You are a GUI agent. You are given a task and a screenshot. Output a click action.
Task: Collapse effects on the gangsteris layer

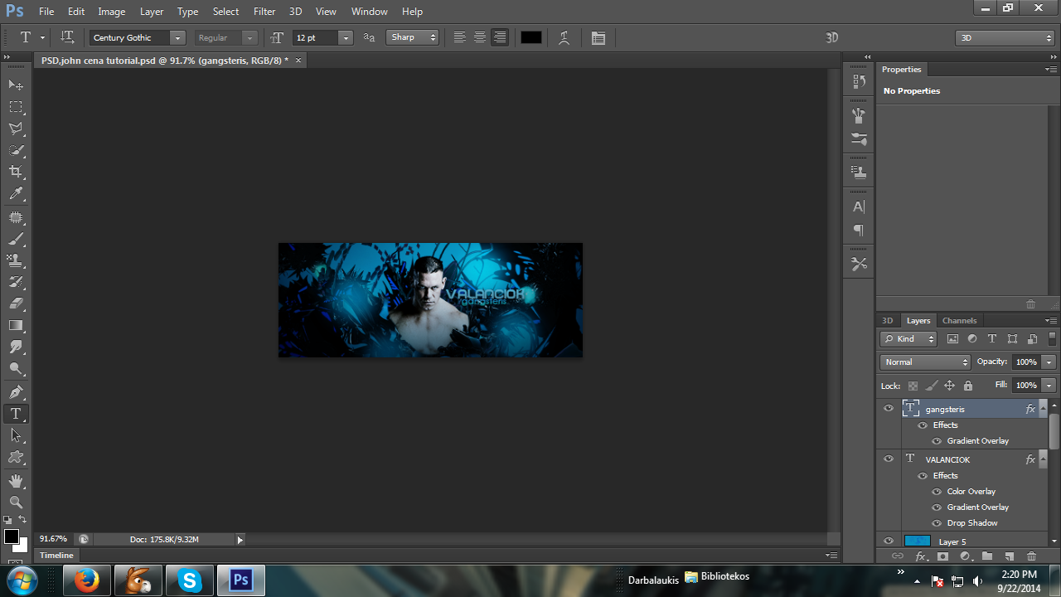point(1042,409)
